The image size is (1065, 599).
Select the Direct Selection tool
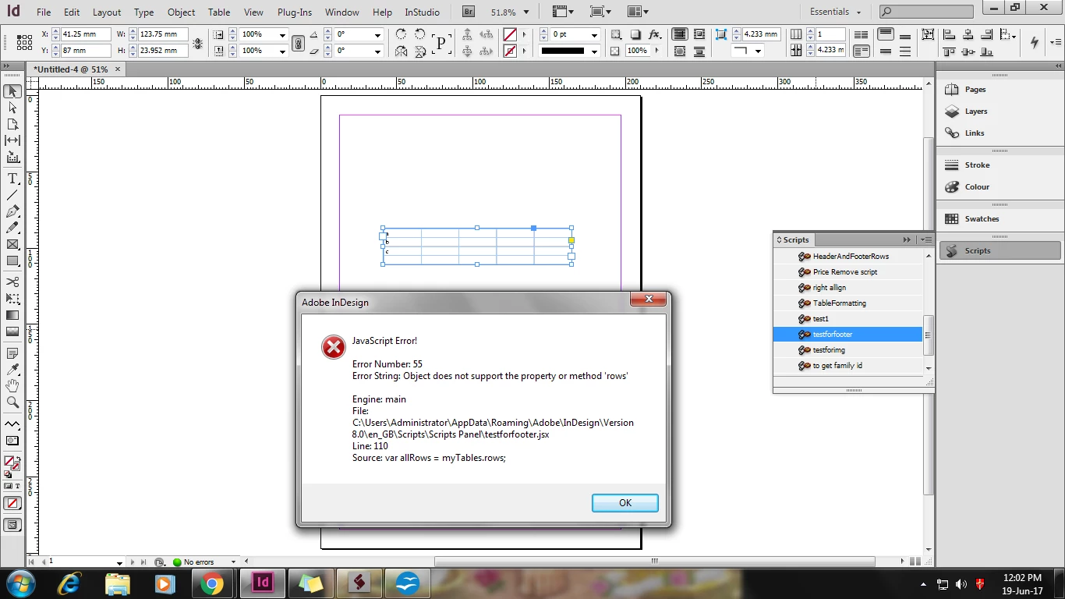coord(12,108)
